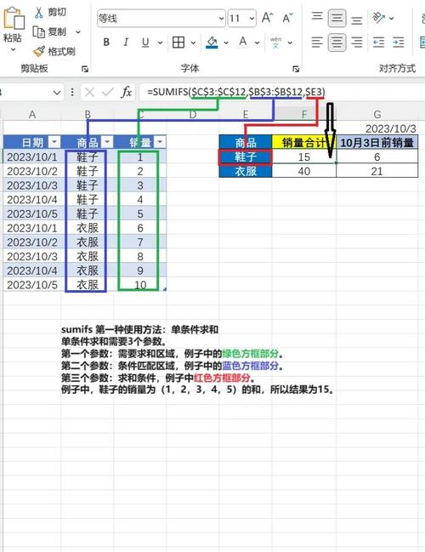
Task: Select date cell 2023/10/4 in 衣服 row
Action: click(x=32, y=270)
